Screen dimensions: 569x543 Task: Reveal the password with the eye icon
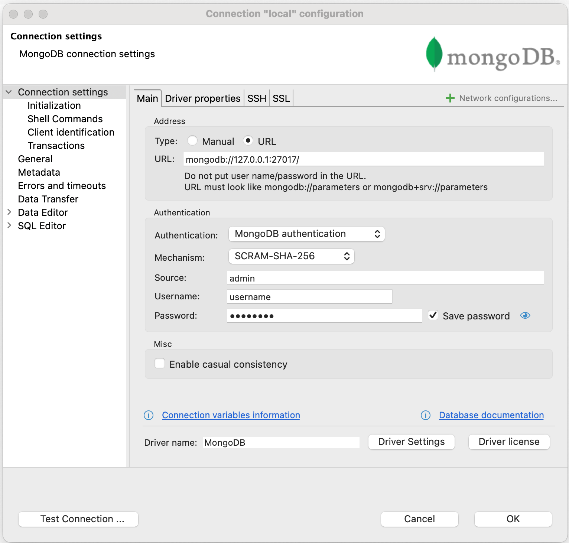point(525,315)
